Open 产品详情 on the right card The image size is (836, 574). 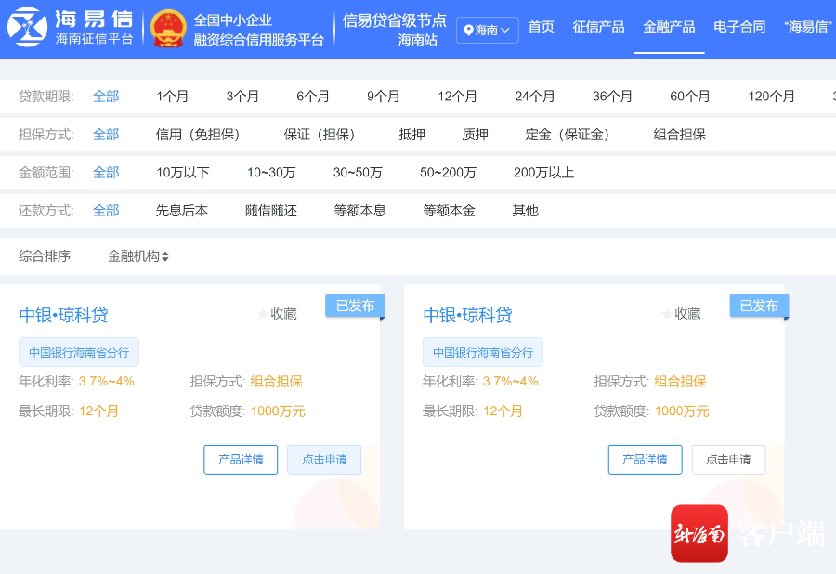(x=646, y=460)
